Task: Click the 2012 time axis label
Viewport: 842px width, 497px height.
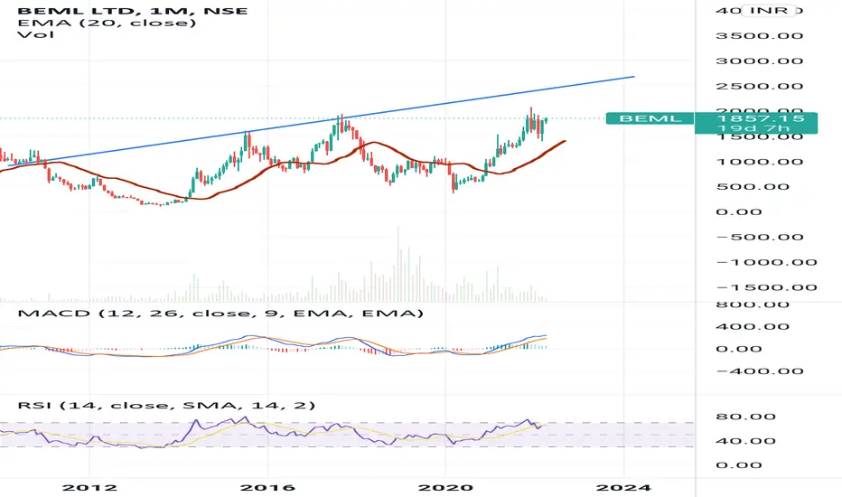Action: click(89, 487)
